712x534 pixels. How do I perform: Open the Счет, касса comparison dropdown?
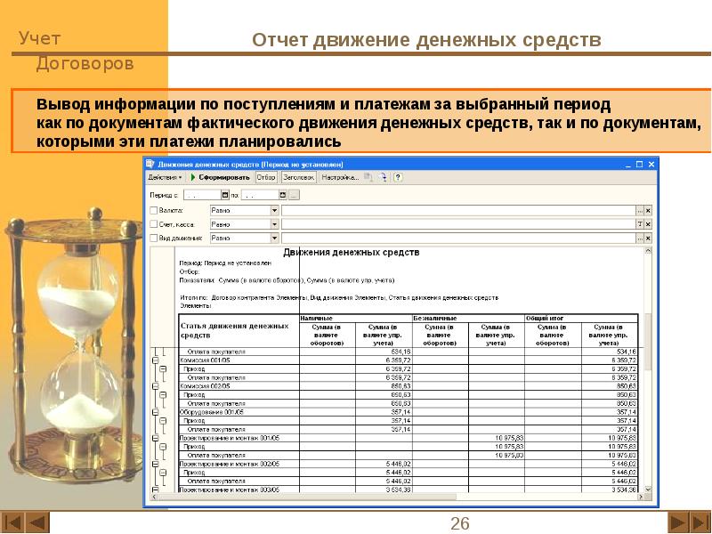click(x=274, y=224)
